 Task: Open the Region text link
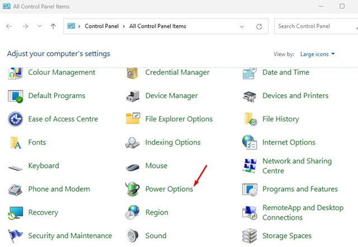[x=157, y=212]
